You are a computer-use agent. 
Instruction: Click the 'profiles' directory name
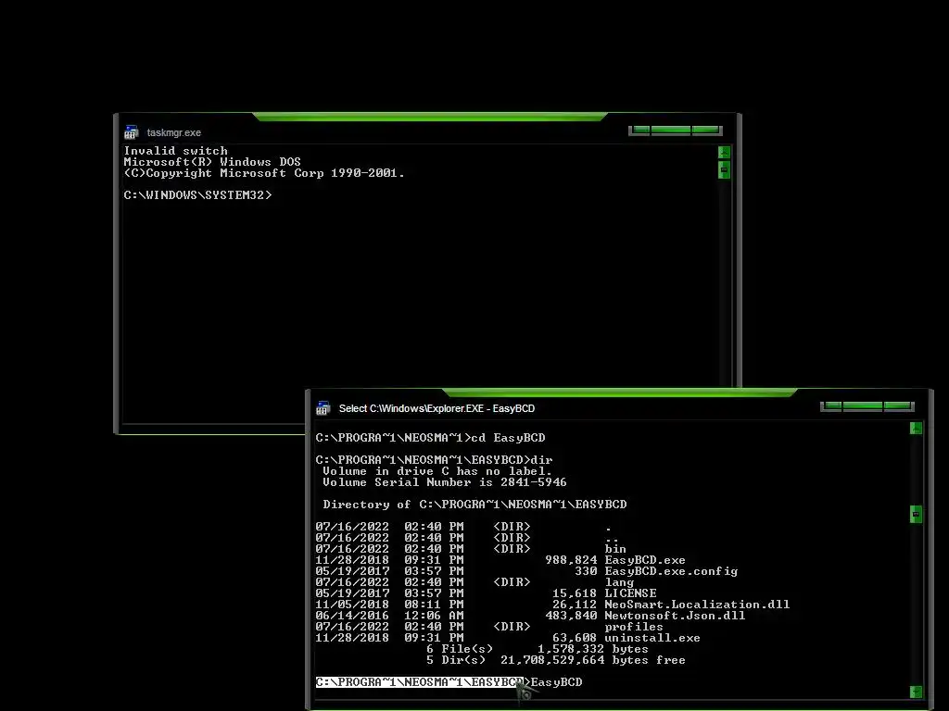tap(634, 627)
